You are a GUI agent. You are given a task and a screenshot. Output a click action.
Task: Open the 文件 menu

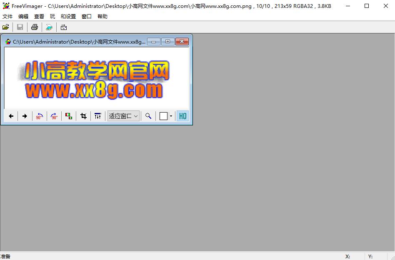pyautogui.click(x=7, y=16)
